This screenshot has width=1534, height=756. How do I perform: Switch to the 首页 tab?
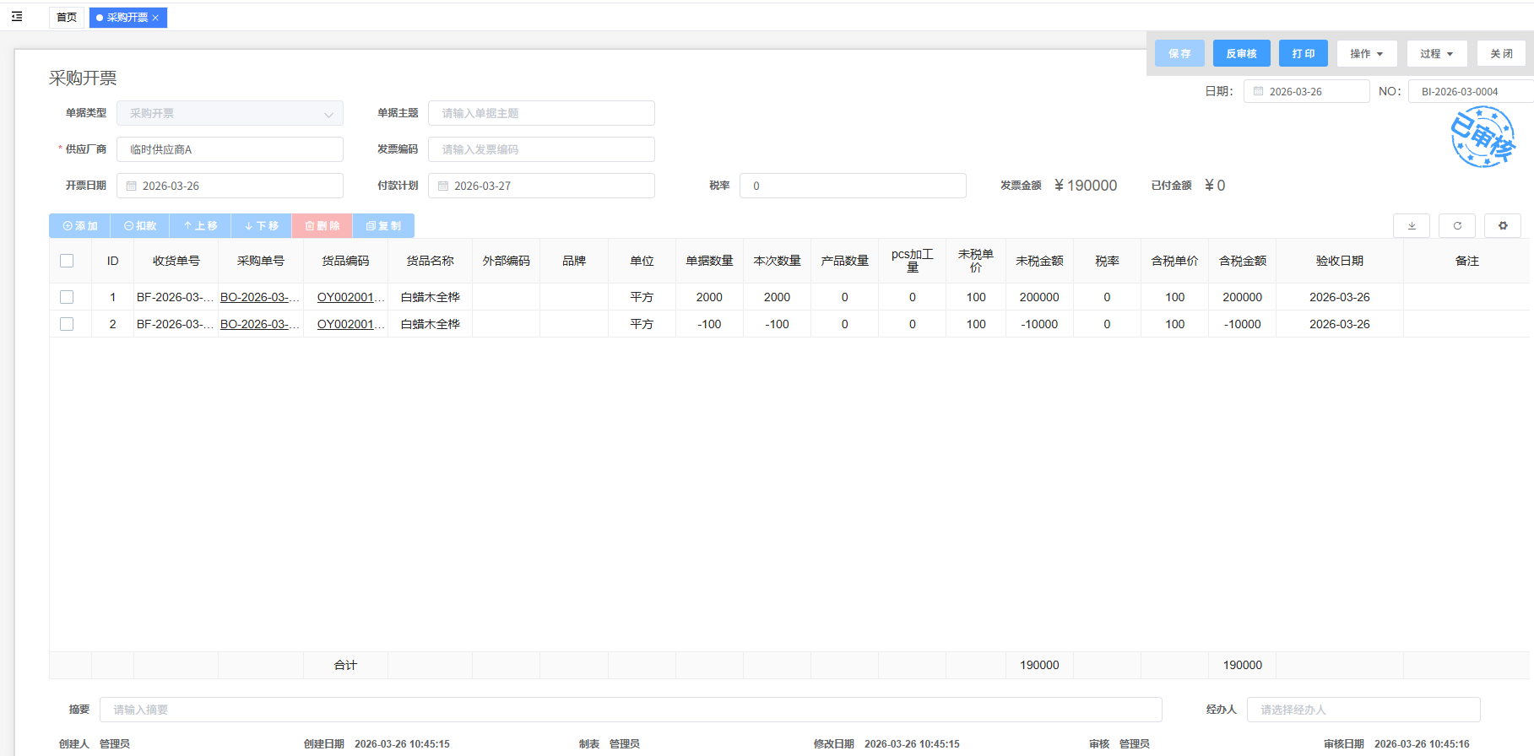(x=67, y=18)
